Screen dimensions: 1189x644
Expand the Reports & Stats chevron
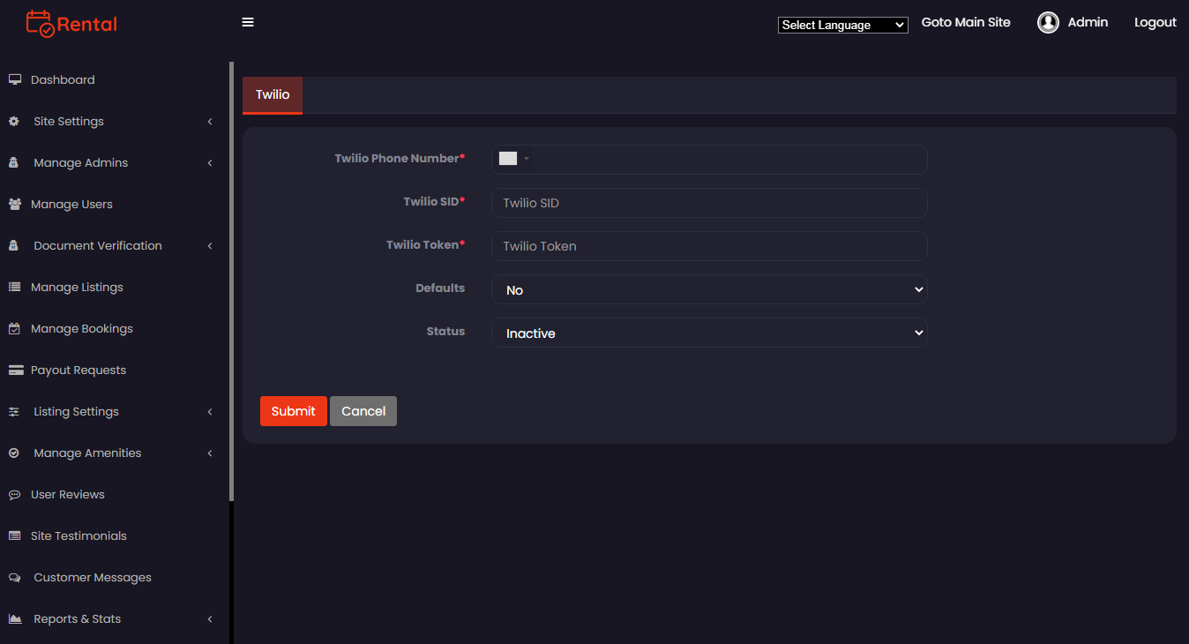[210, 619]
